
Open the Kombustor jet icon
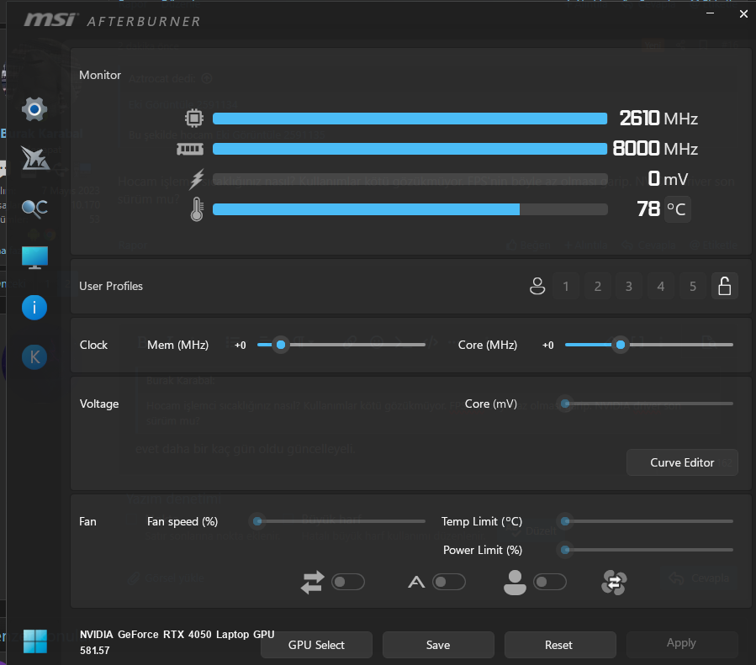[x=34, y=159]
